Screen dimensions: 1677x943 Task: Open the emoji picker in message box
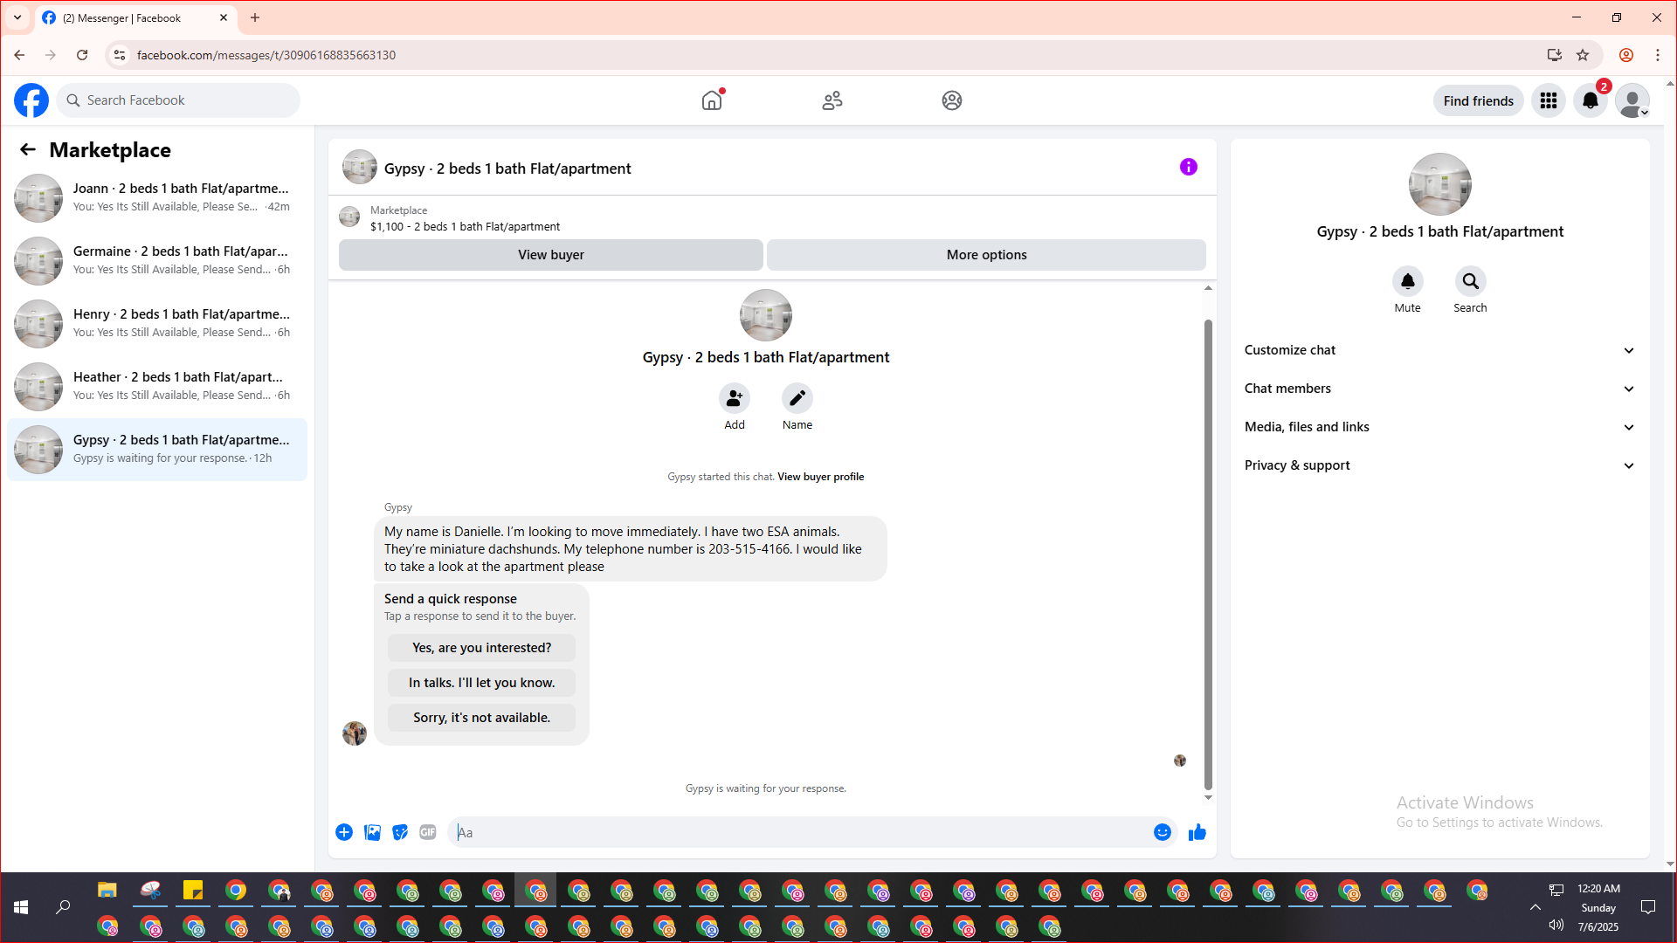pos(1162,832)
